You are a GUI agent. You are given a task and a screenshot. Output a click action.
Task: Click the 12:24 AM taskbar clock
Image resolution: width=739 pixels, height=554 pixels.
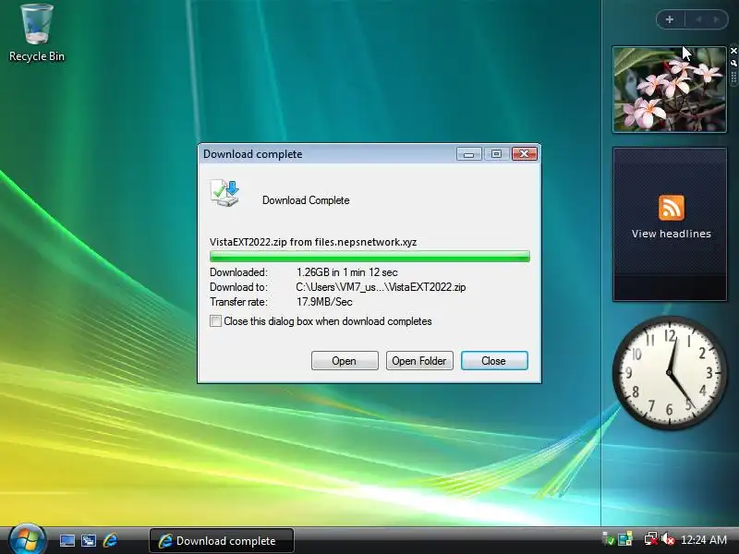coord(704,540)
